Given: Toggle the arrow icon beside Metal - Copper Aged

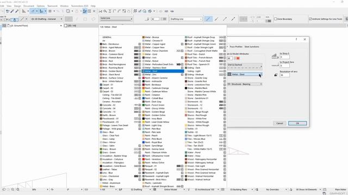Looking at the screenshot, I should [x=182, y=44].
